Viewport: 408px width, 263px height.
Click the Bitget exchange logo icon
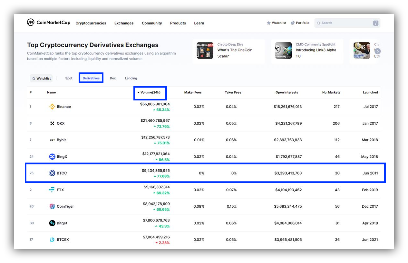pos(52,223)
